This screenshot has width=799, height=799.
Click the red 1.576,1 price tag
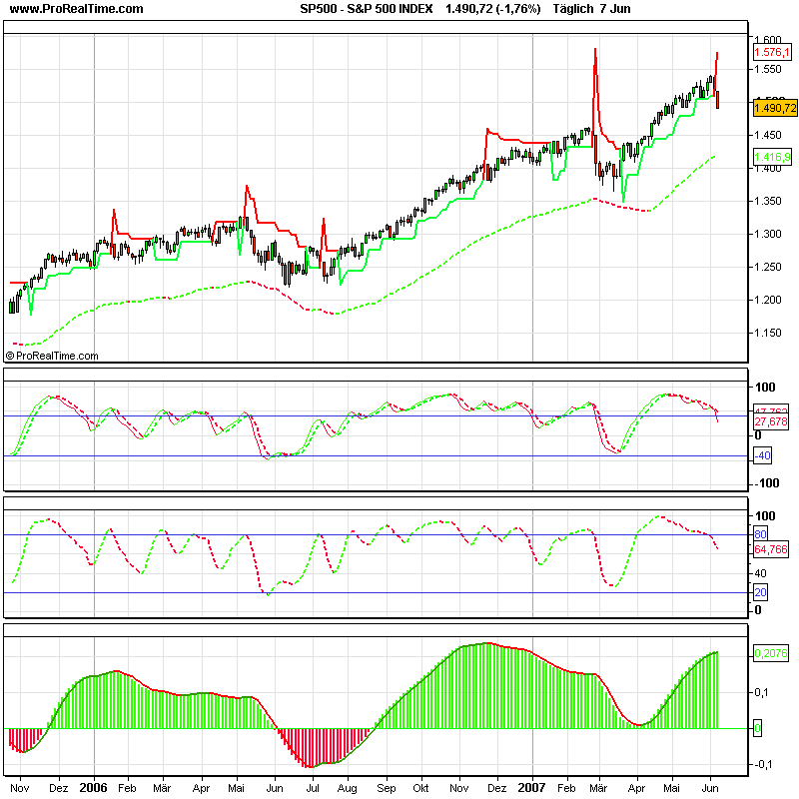(772, 52)
